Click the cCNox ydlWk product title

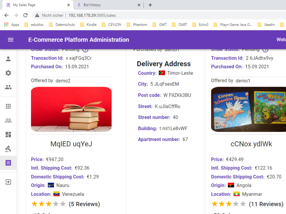pyautogui.click(x=251, y=144)
